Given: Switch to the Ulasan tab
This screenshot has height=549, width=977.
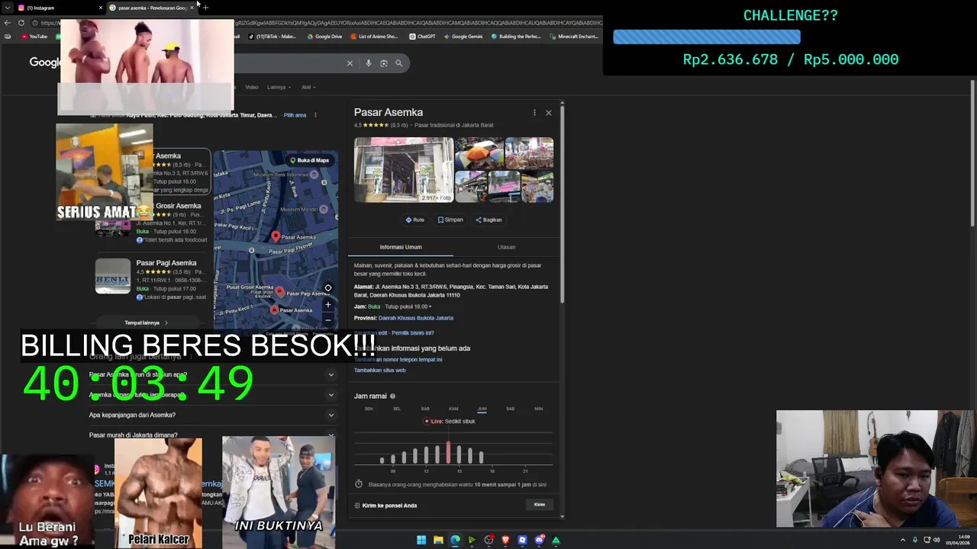Looking at the screenshot, I should (x=506, y=247).
